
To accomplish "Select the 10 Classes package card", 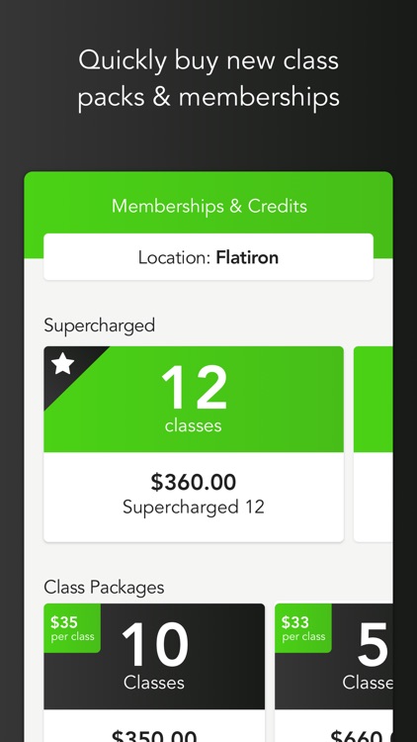I will point(154,673).
